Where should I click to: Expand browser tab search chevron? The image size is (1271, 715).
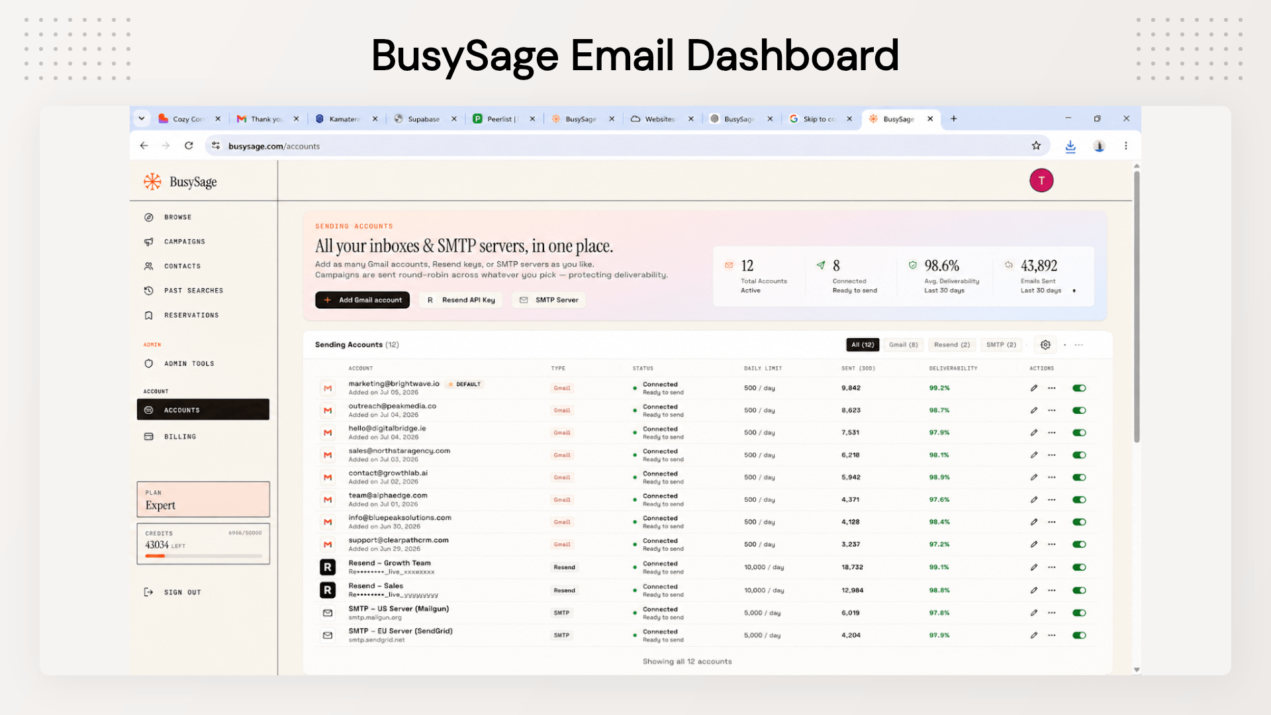142,119
